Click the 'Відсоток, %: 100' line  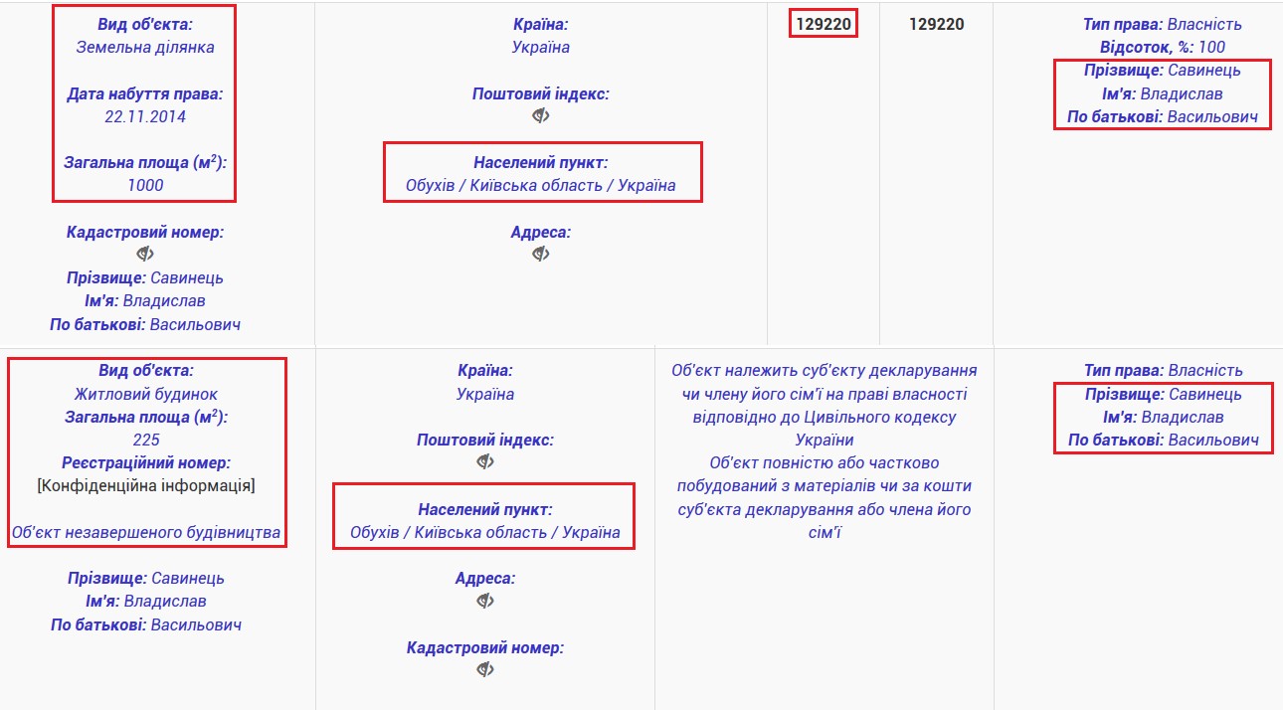click(x=1163, y=47)
